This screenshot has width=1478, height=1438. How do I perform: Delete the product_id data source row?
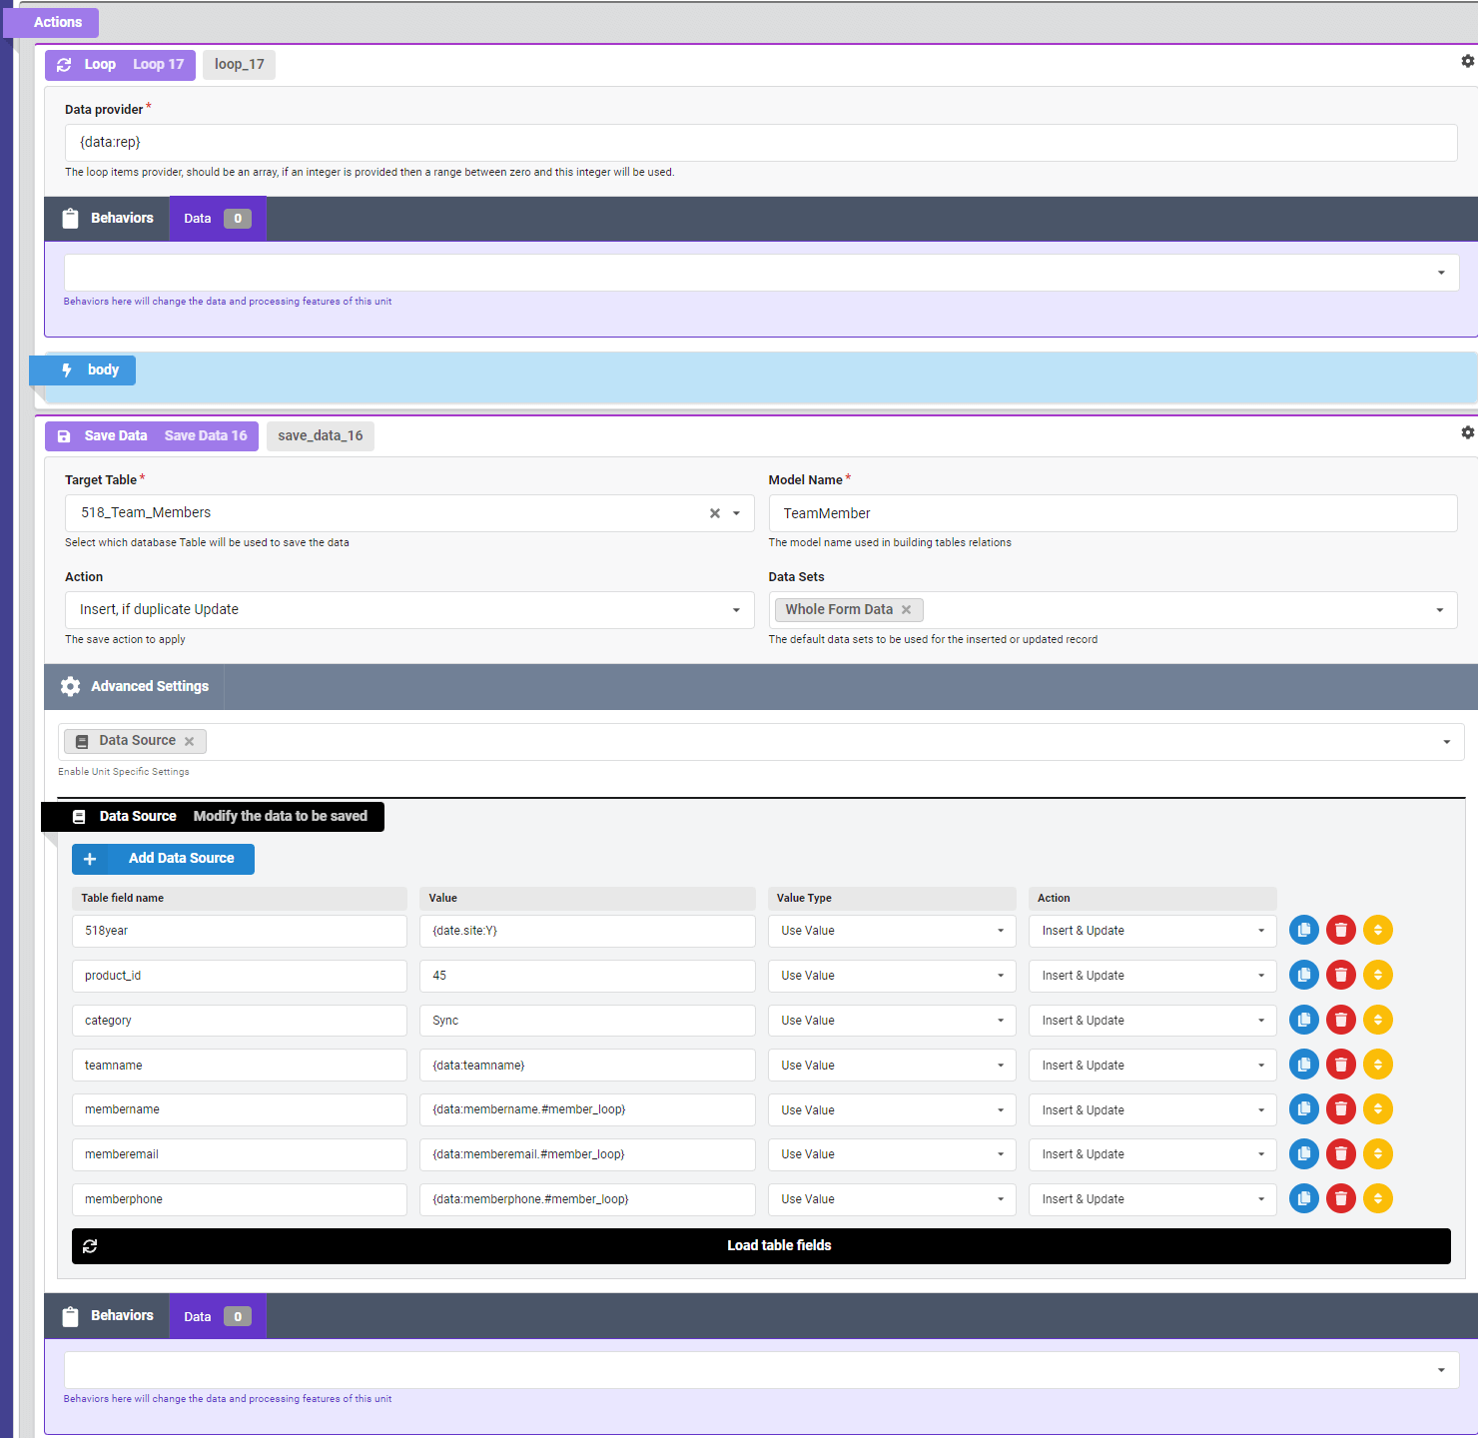[x=1341, y=975]
